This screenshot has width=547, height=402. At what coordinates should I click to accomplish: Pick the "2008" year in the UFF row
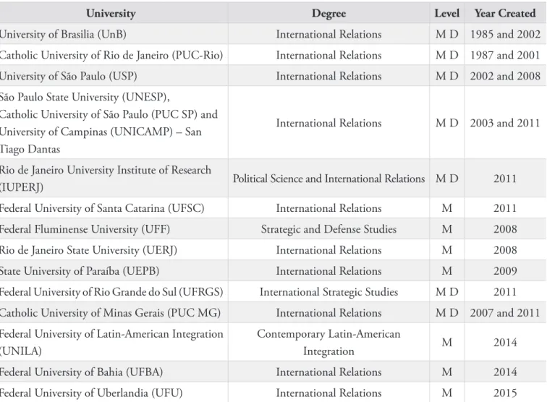click(x=505, y=229)
